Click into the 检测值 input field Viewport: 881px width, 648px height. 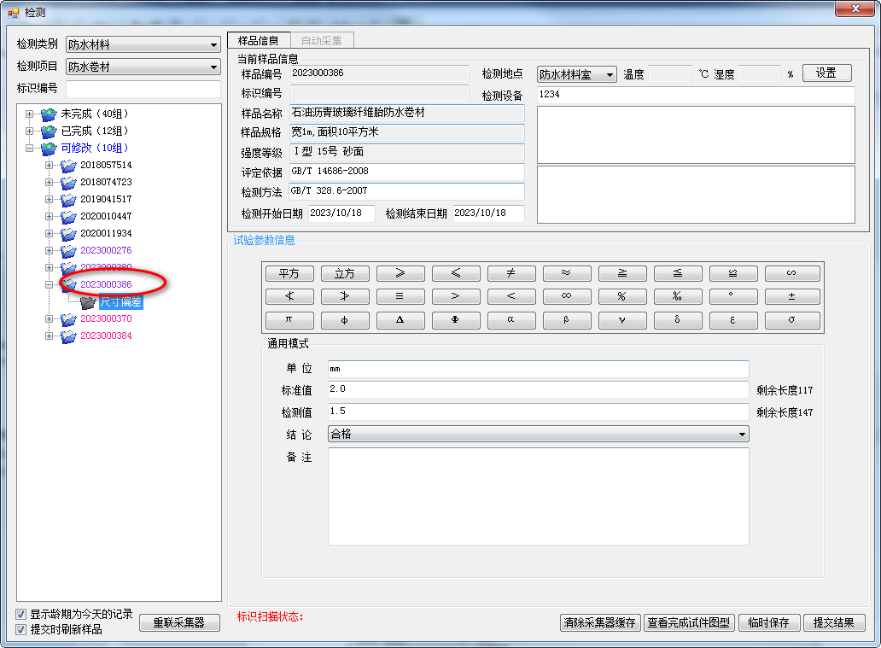[538, 412]
